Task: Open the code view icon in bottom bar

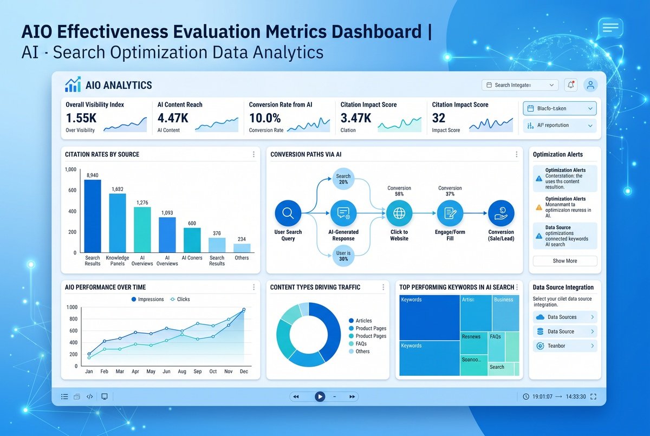Action: pyautogui.click(x=90, y=396)
